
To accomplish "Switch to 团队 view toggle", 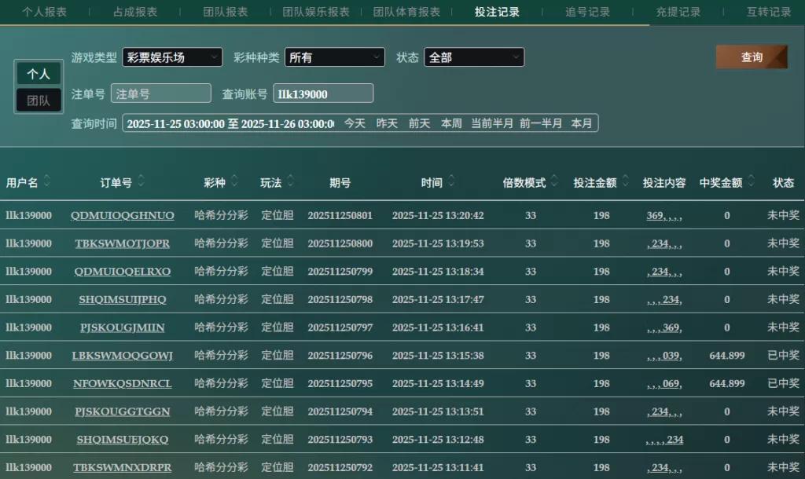I will 39,101.
